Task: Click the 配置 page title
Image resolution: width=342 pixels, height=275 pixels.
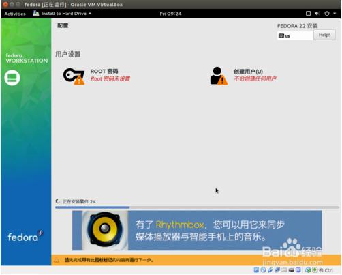Action: [x=63, y=25]
